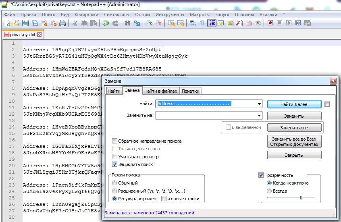The height and width of the screenshot is (222, 341).
Task: Click 'Найти Далее' button
Action: pos(294,104)
